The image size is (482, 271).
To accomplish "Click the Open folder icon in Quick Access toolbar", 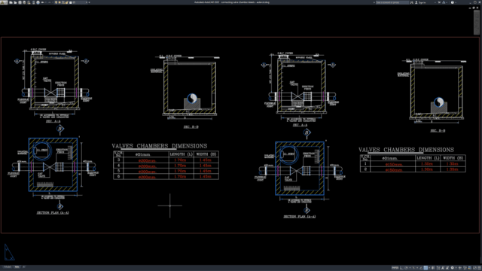I will (x=15, y=2).
